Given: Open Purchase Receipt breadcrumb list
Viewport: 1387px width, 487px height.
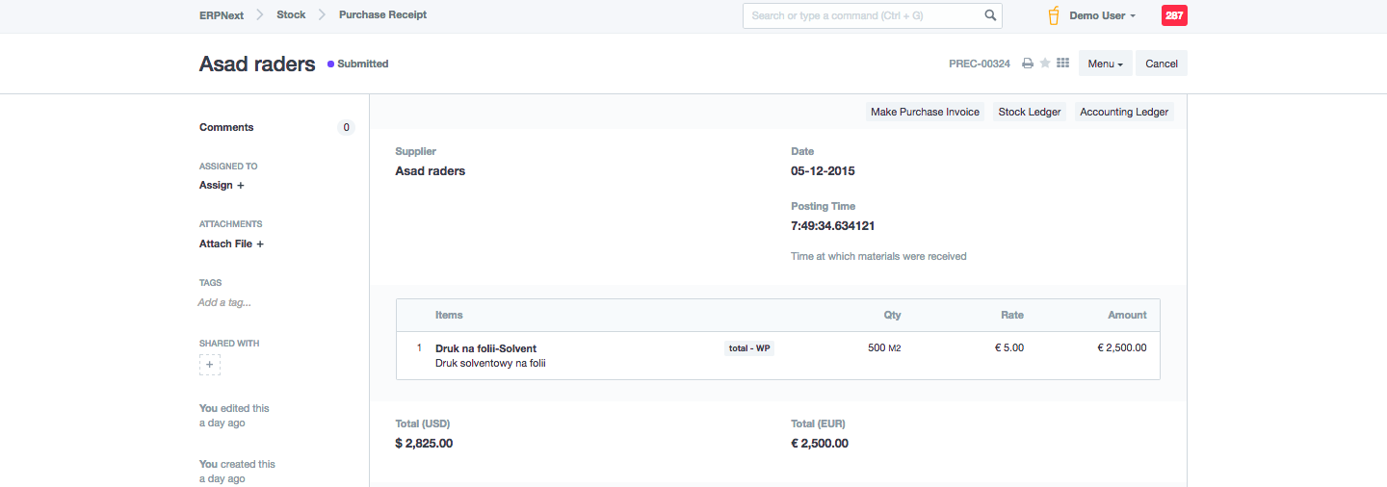Looking at the screenshot, I should click(382, 14).
